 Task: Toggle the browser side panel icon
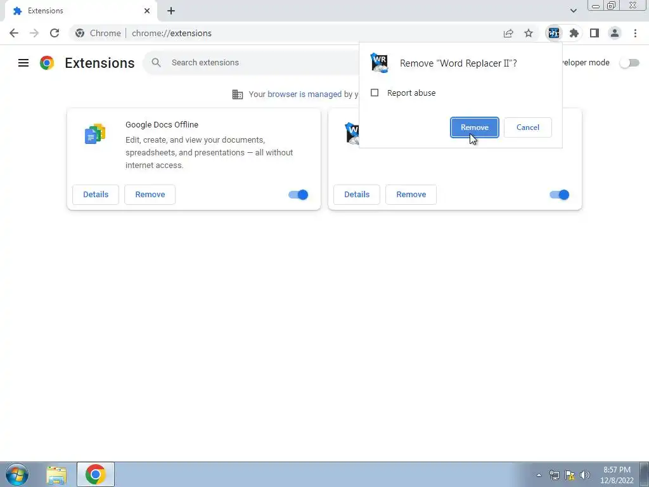click(594, 33)
